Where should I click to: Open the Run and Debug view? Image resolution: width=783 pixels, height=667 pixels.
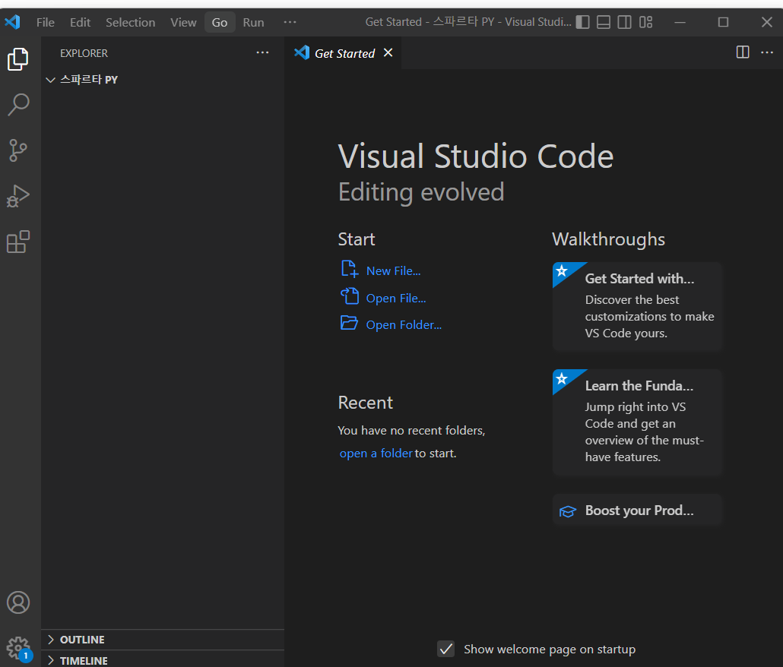pyautogui.click(x=18, y=195)
